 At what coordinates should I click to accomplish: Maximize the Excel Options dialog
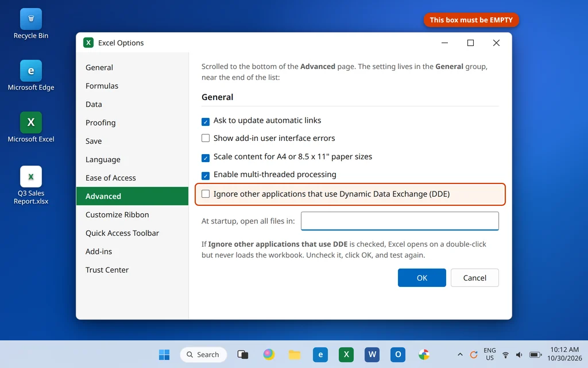point(470,43)
